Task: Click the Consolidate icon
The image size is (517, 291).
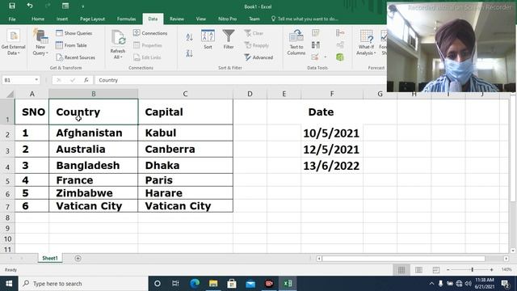Action: pos(340,32)
